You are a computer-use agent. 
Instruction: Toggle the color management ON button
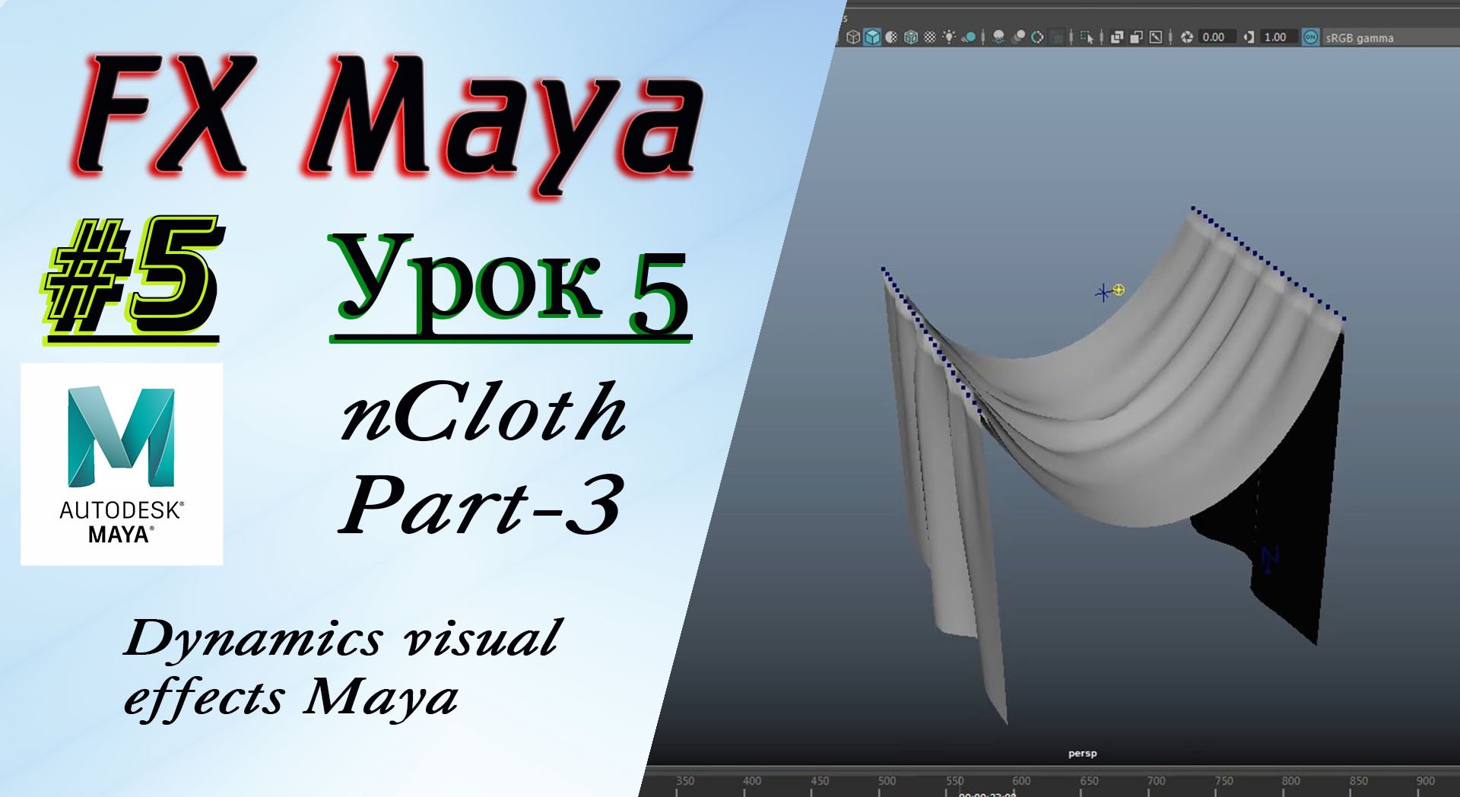(x=1311, y=37)
